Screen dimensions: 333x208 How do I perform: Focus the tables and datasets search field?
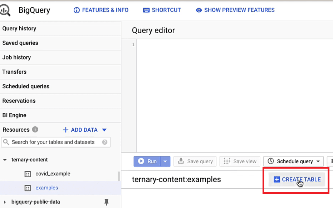pyautogui.click(x=56, y=142)
